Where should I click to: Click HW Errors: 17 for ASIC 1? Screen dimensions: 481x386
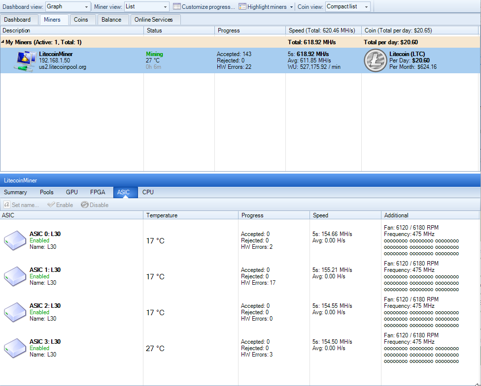(x=258, y=283)
